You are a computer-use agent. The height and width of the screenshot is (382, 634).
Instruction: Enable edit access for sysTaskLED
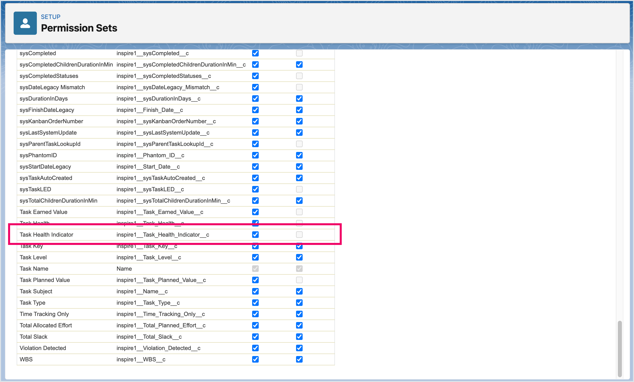click(x=299, y=189)
